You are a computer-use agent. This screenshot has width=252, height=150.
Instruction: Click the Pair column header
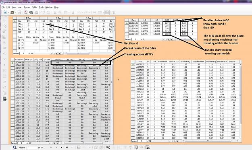[140, 62]
